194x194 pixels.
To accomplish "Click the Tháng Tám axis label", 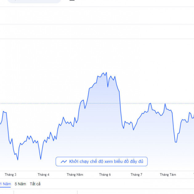I will coord(168,175).
